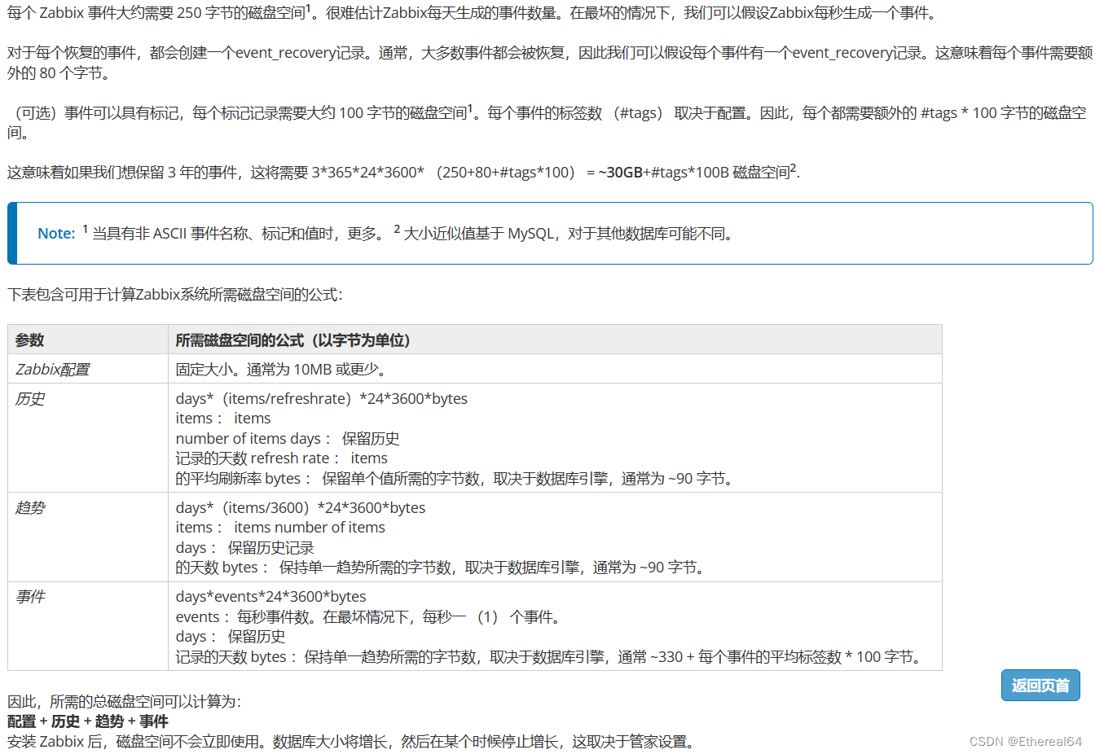This screenshot has width=1095, height=754.
Task: Click the line starting 每个 Zabbix 事件大约需要 250
Action: click(474, 12)
